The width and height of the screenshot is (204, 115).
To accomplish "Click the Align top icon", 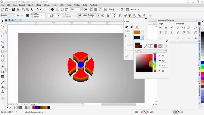I will 161,32.
